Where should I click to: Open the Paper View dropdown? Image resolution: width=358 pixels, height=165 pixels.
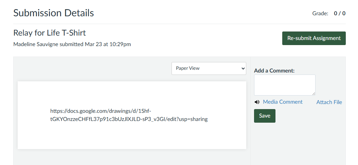209,68
